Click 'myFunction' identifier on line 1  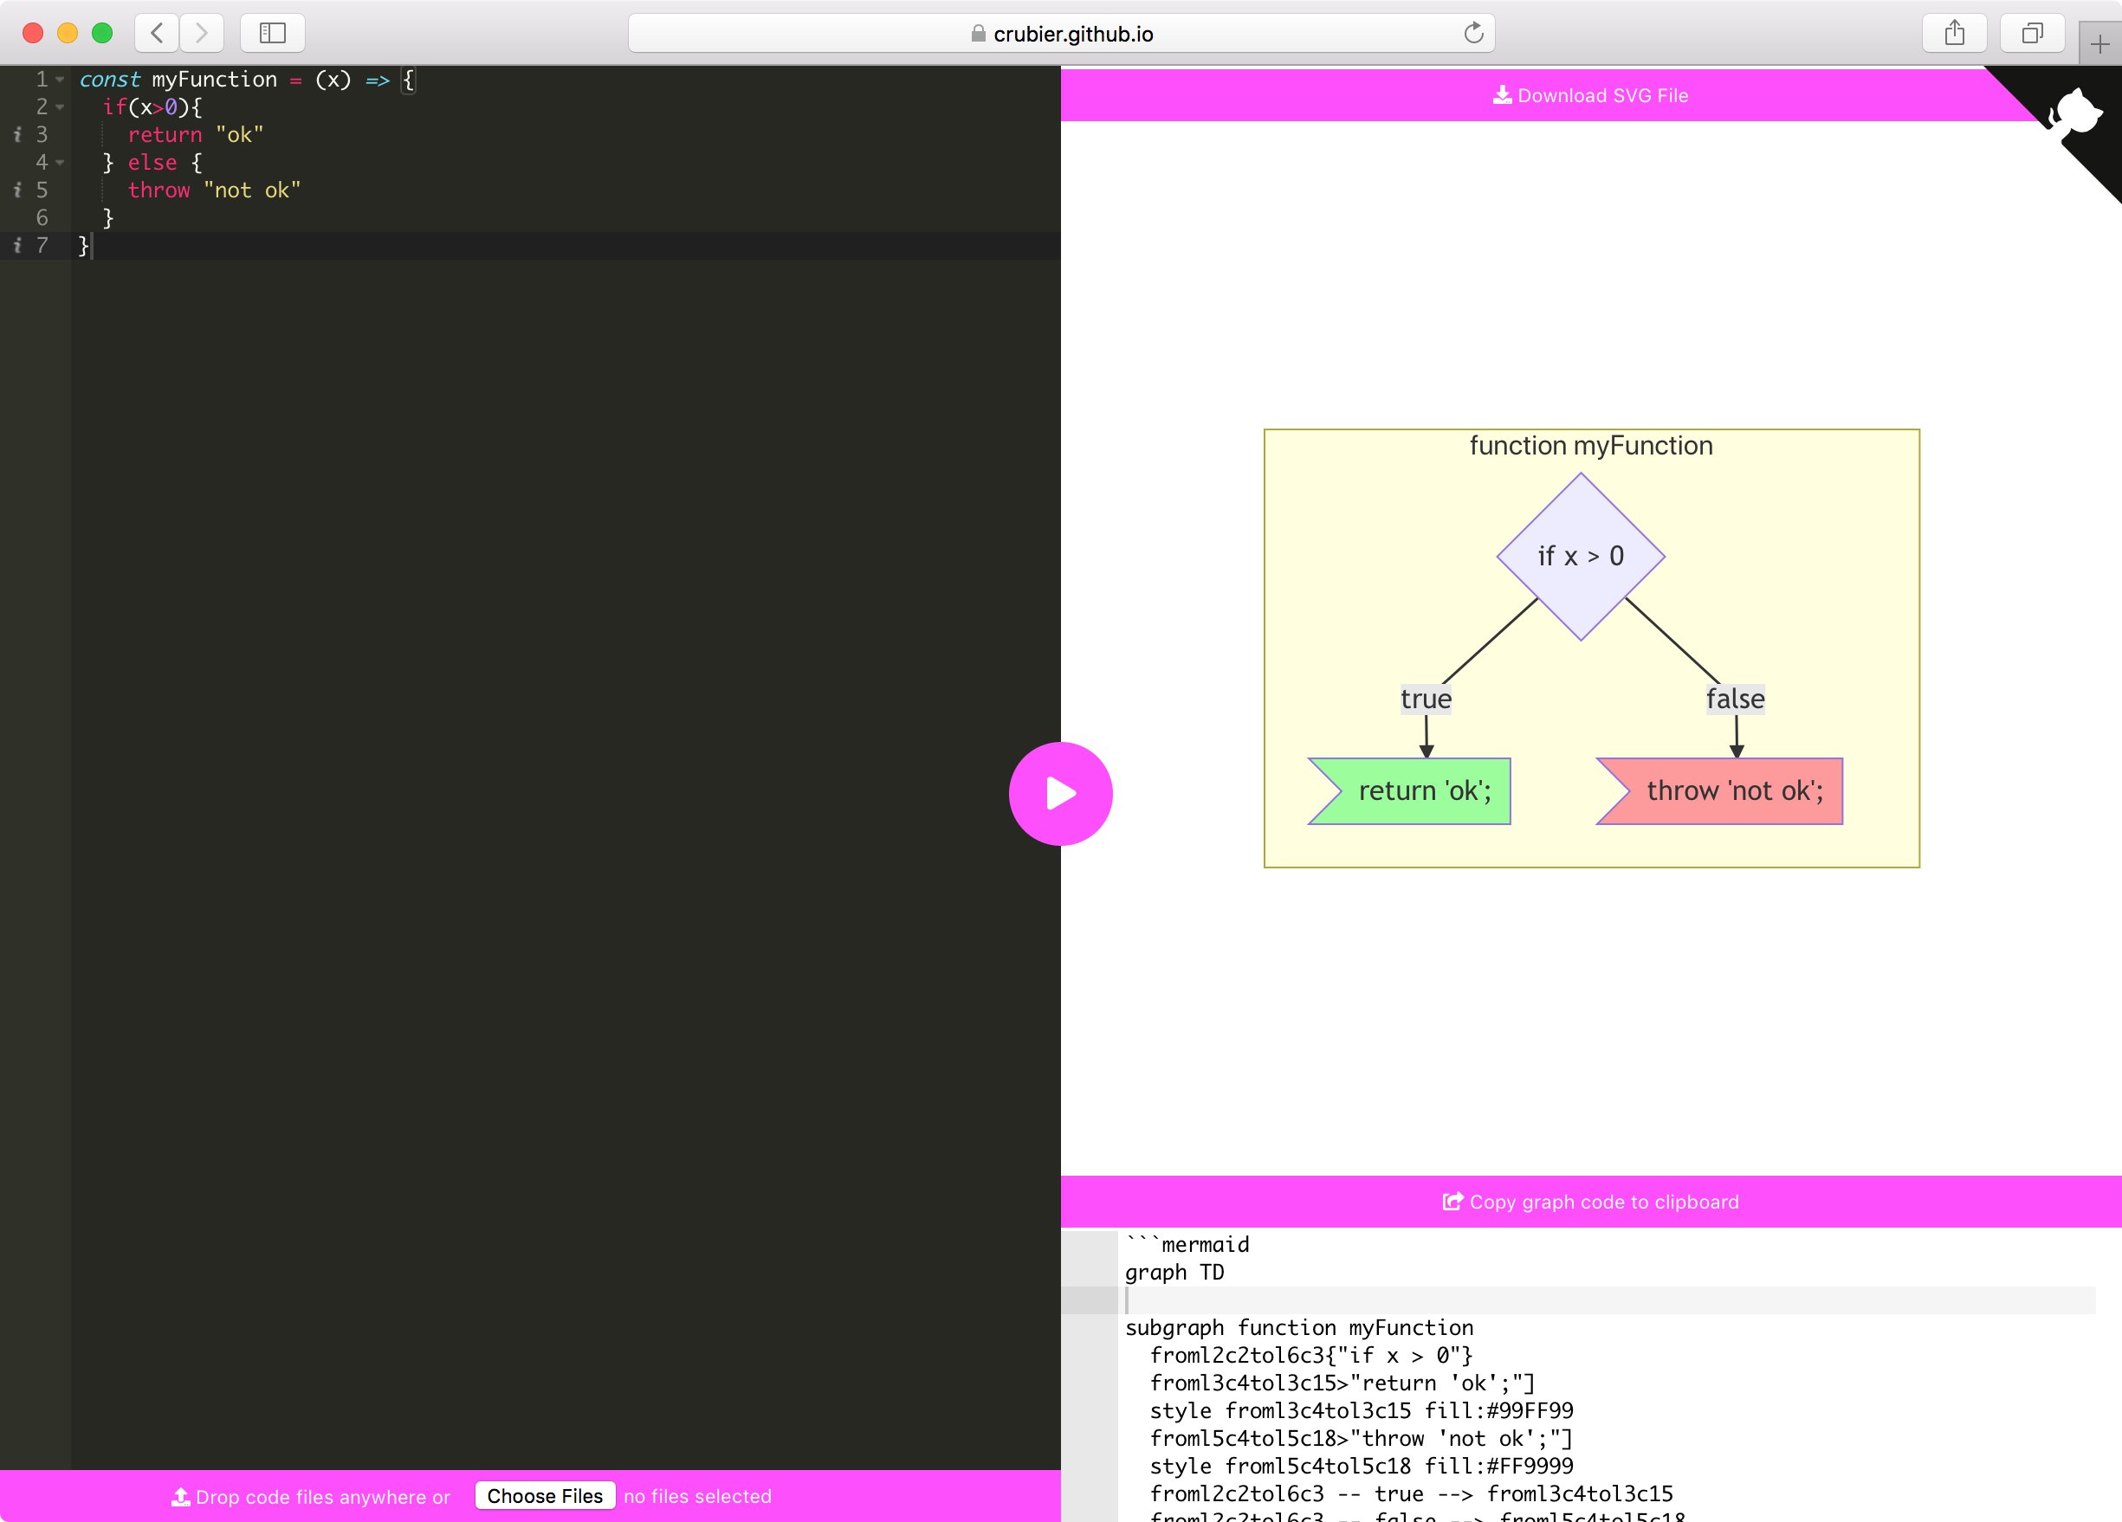pyautogui.click(x=214, y=80)
